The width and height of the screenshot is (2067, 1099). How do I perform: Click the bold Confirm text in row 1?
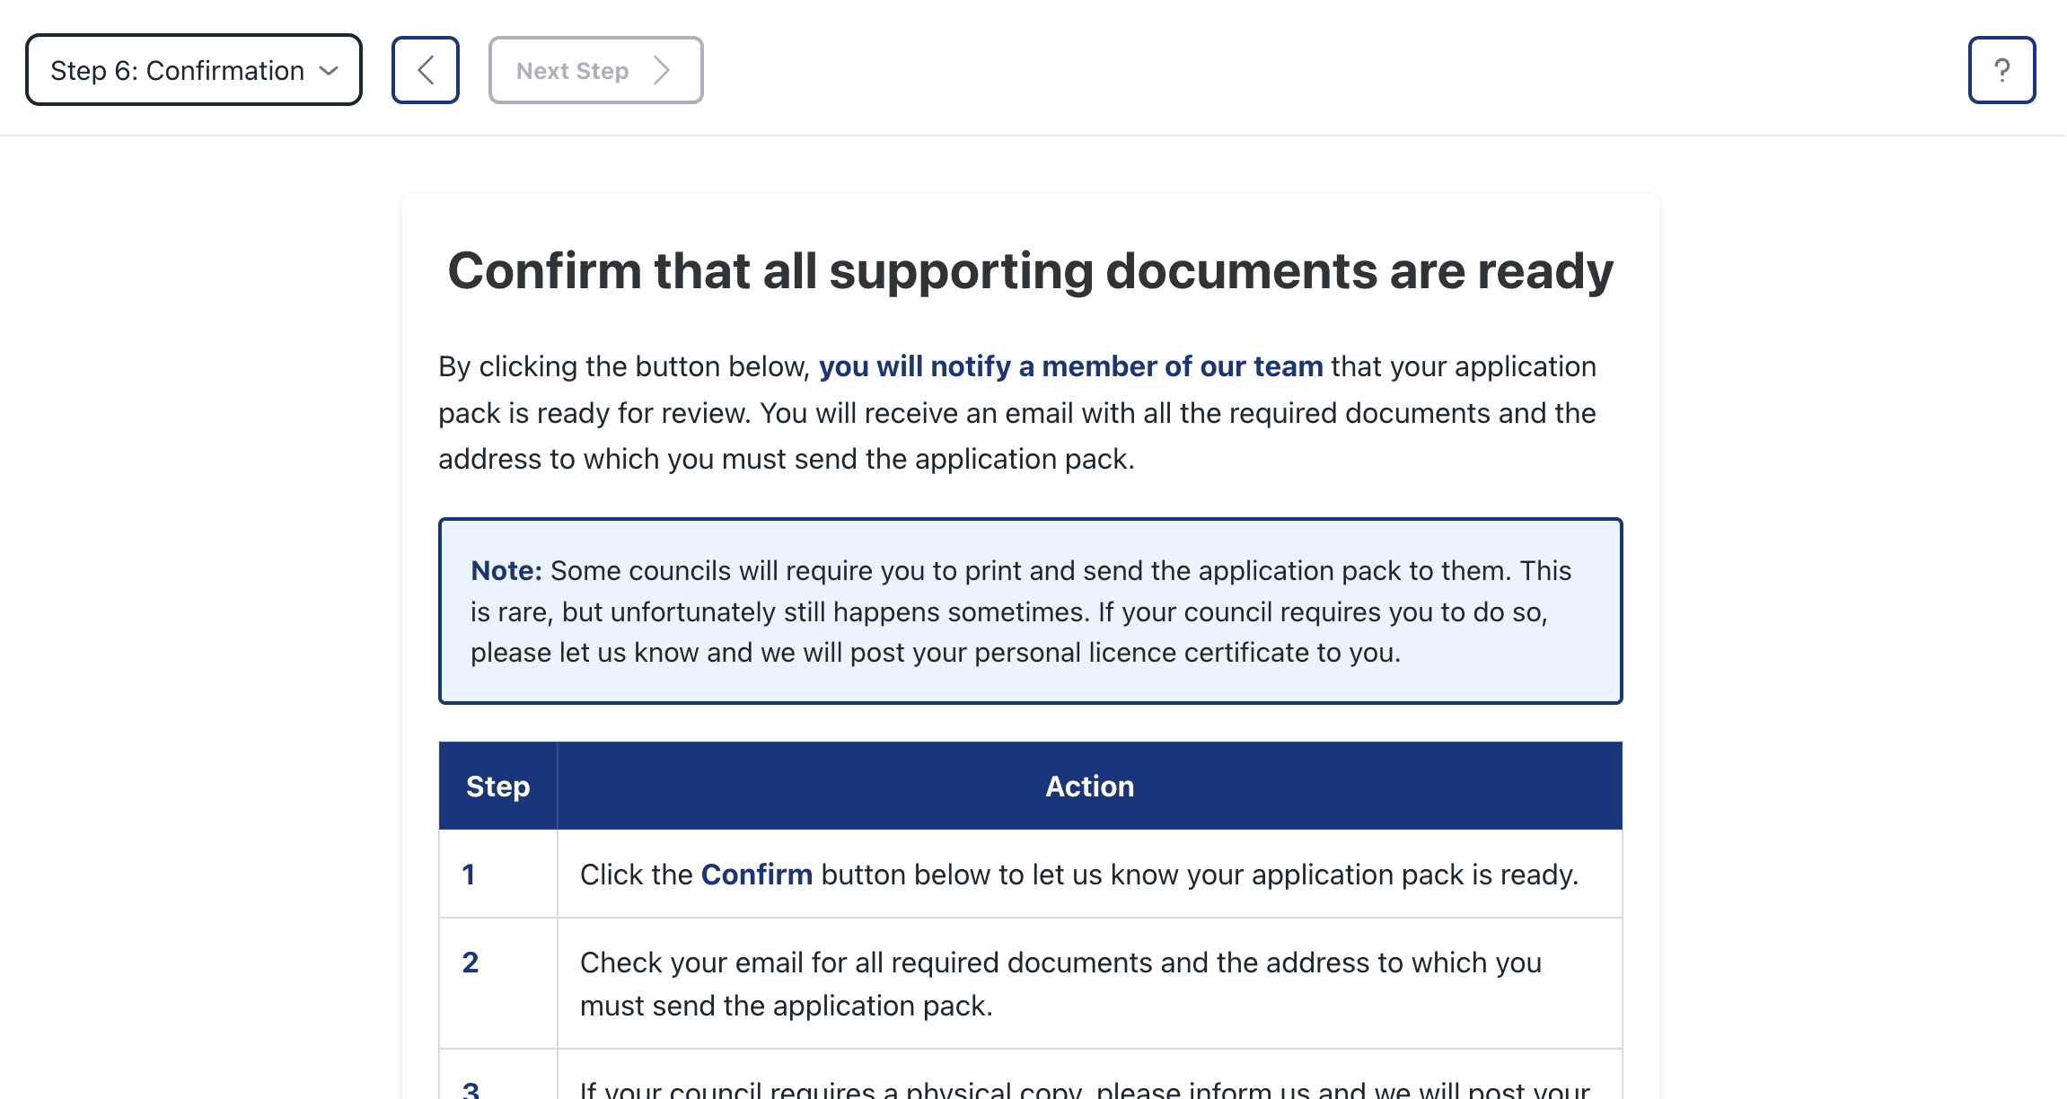tap(756, 874)
